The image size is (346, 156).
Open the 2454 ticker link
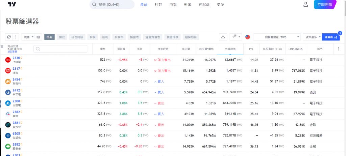click(16, 80)
